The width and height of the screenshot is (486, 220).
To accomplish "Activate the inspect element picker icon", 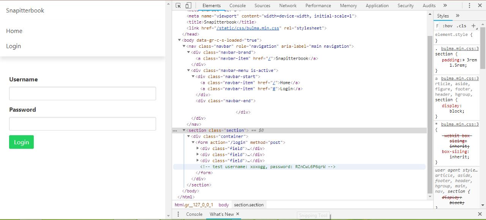I will click(x=178, y=6).
